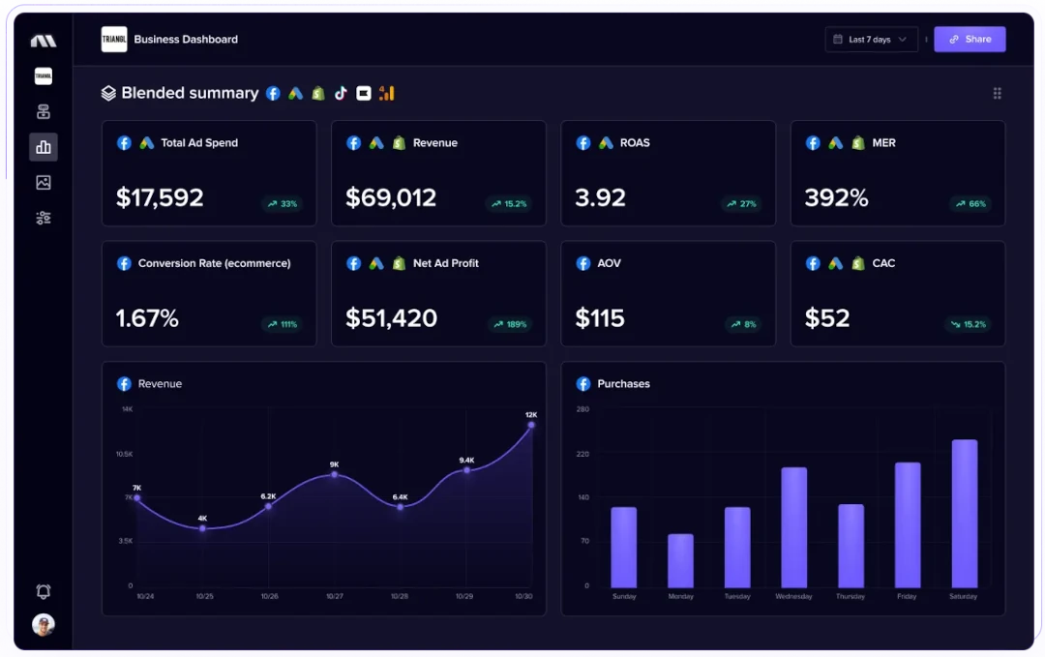Click the Wednesday bar in Purchases chart

point(793,527)
